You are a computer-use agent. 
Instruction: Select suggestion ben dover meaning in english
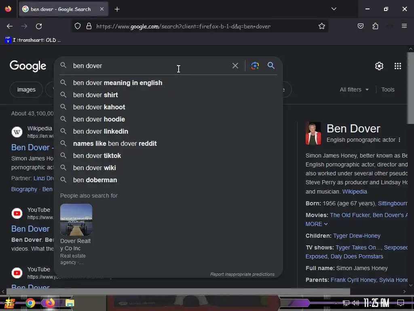[169, 83]
